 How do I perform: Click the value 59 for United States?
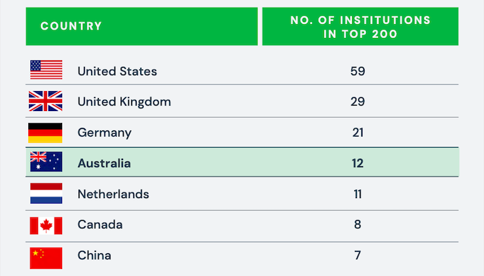[x=357, y=71]
